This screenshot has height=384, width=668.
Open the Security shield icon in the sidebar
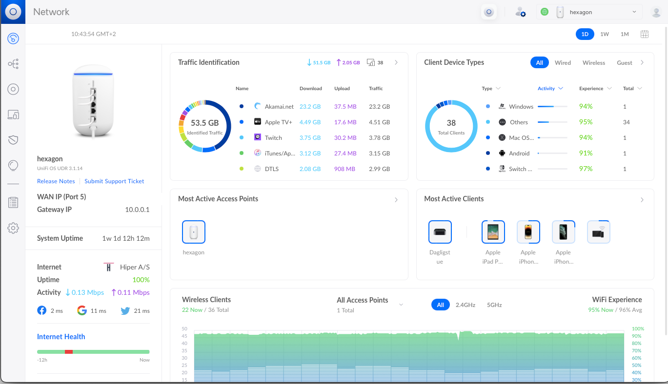coord(13,140)
